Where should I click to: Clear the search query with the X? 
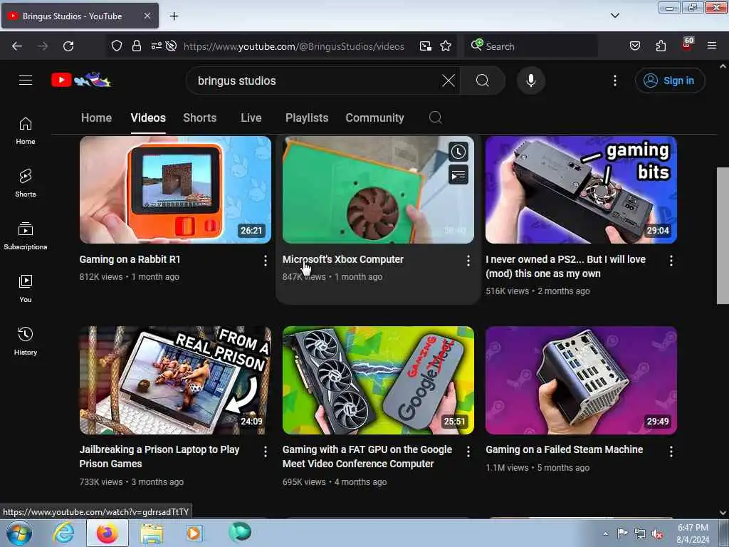coord(449,80)
